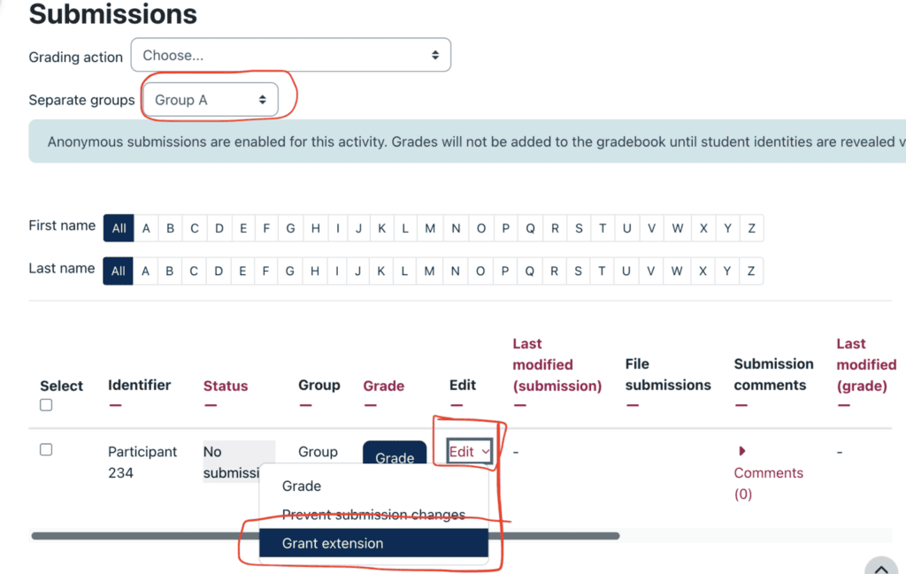Tick the Select all checkbox
The height and width of the screenshot is (574, 906).
click(x=46, y=405)
